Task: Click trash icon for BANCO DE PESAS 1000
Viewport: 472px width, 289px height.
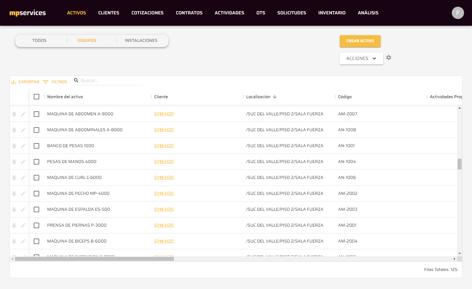Action: click(x=14, y=146)
